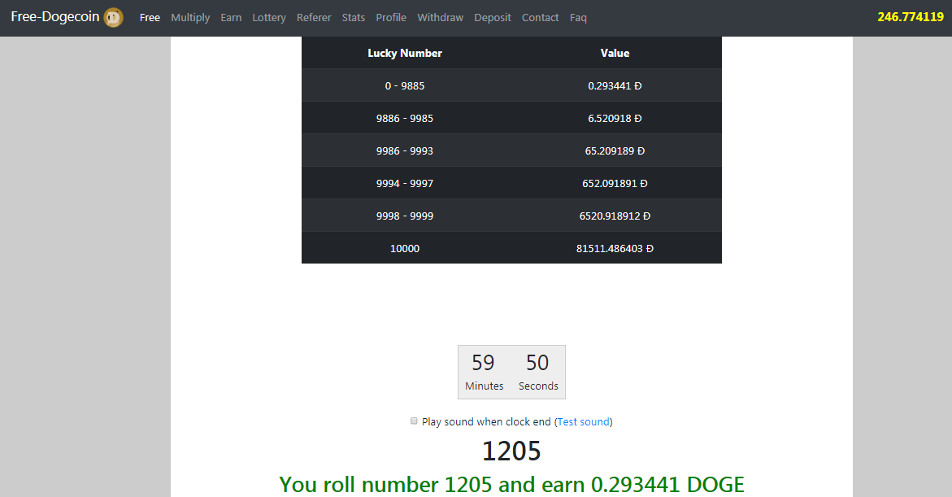The width and height of the screenshot is (952, 497).
Task: Click the countdown timer minutes box
Action: 485,372
